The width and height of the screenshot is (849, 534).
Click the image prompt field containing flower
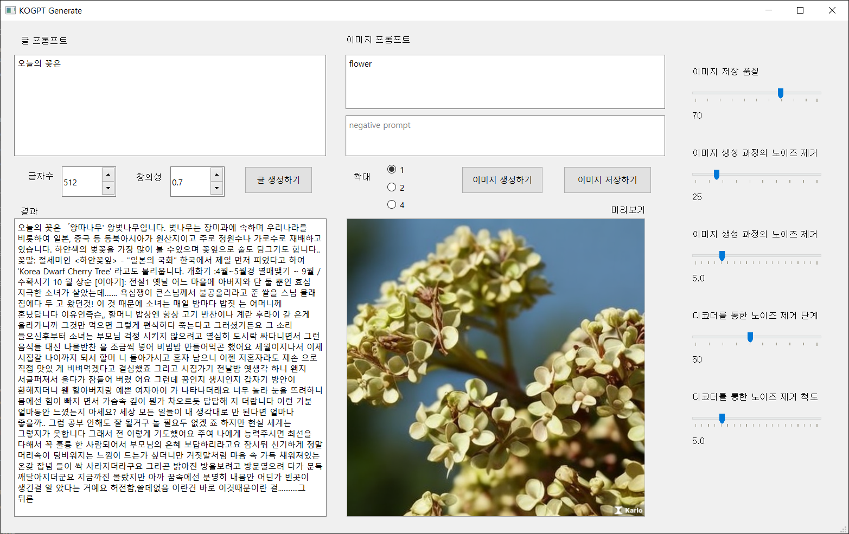pyautogui.click(x=505, y=82)
